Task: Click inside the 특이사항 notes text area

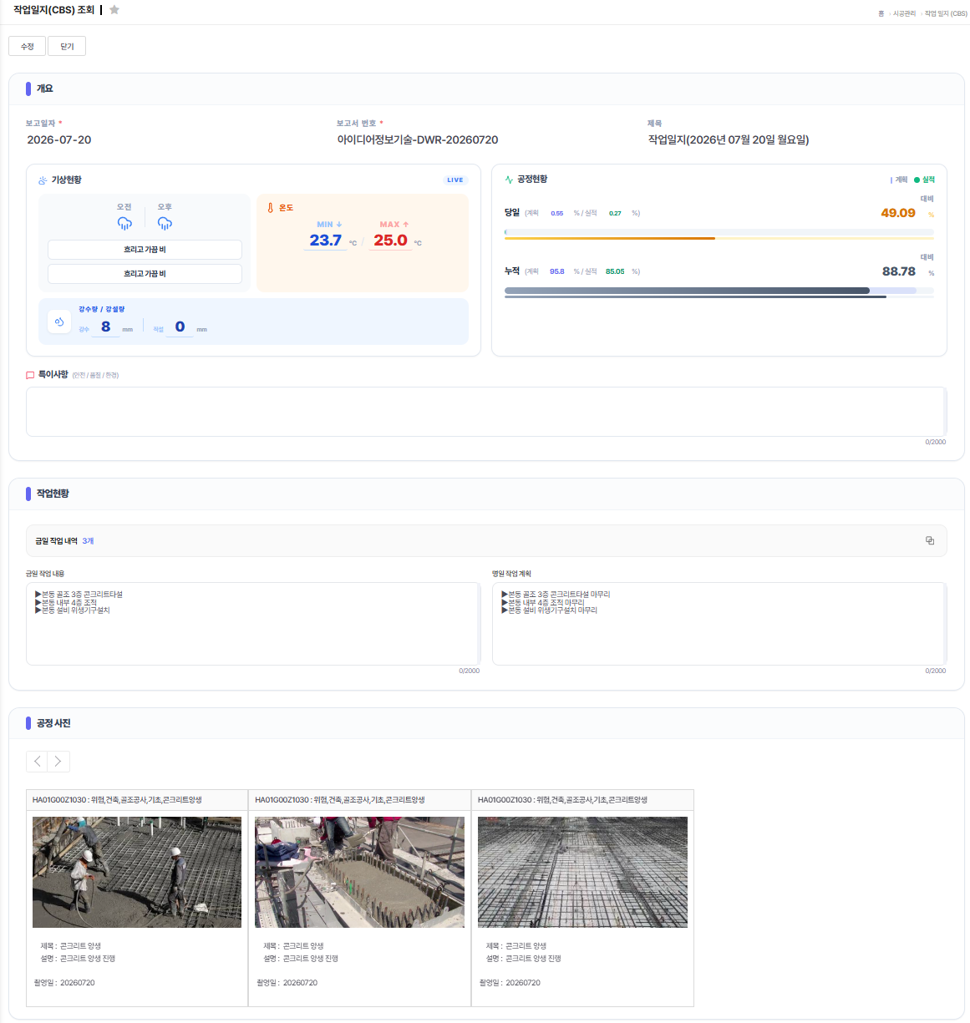Action: pos(486,412)
